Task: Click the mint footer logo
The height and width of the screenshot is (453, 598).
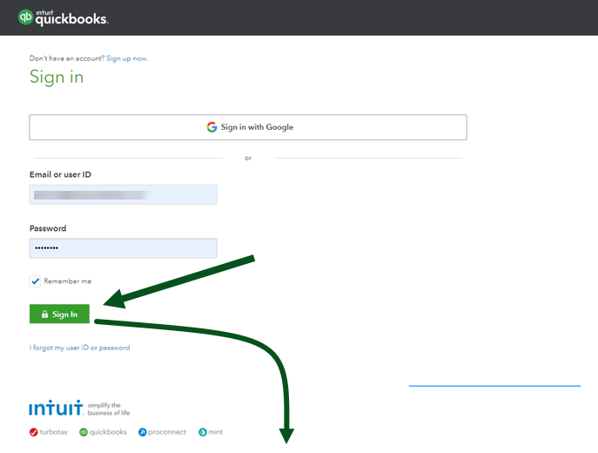Action: tap(211, 432)
